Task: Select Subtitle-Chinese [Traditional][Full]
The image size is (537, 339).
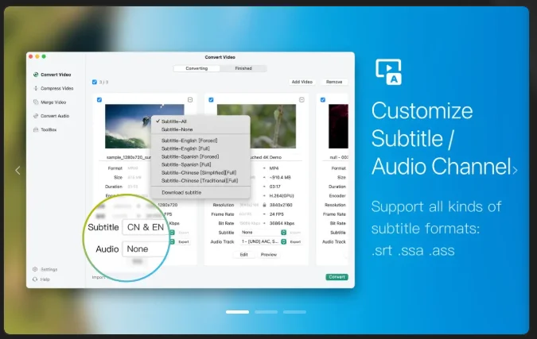Action: 200,180
